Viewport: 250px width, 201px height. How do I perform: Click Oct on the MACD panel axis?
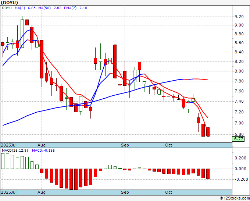pos(169,192)
